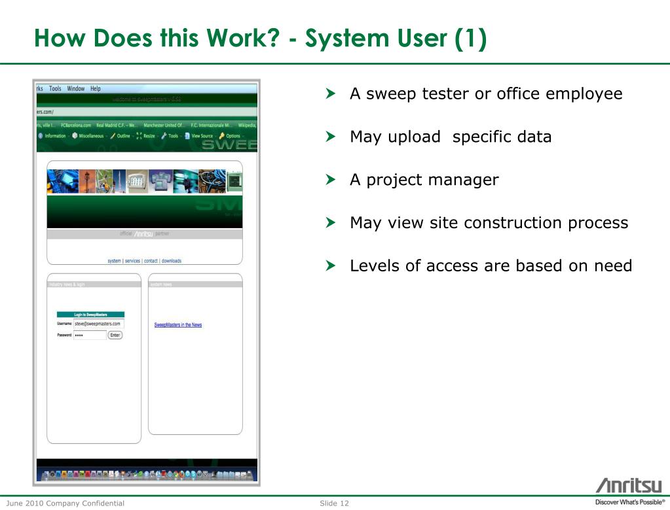This screenshot has height=510, width=670.
Task: Click the tangled blue wires banner thumbnail
Action: [212, 181]
